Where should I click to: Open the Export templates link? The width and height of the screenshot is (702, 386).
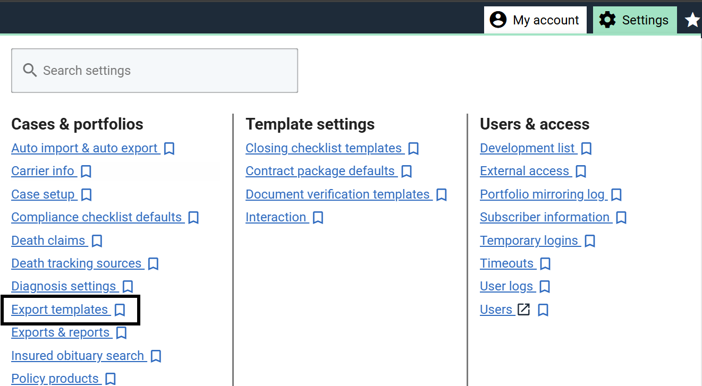[60, 310]
